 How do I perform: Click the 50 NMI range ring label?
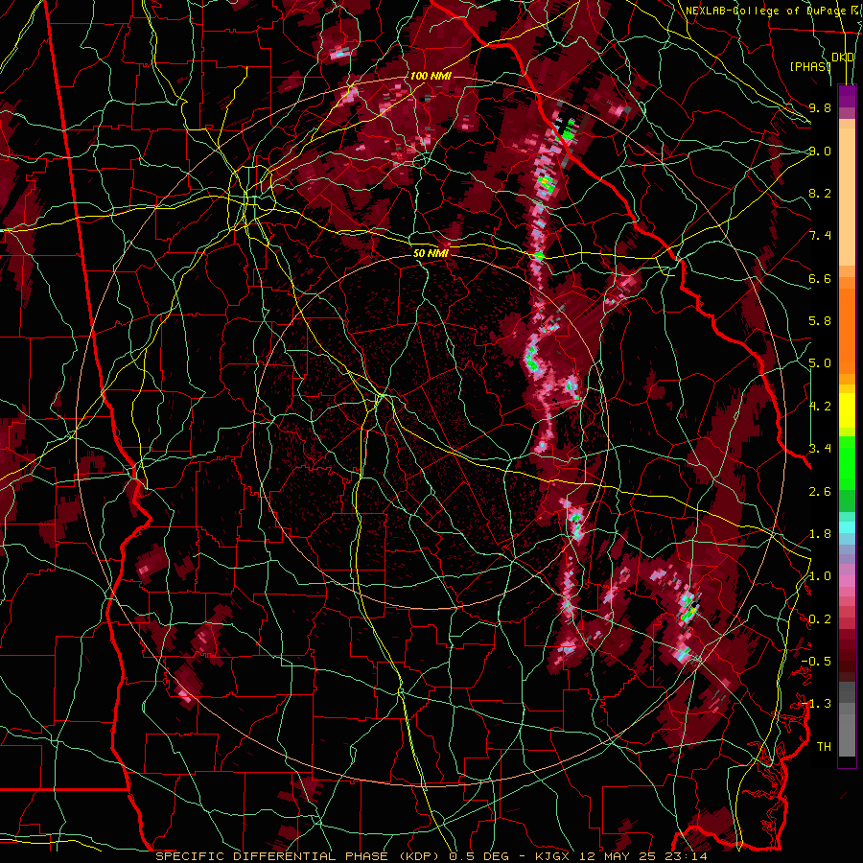431,253
